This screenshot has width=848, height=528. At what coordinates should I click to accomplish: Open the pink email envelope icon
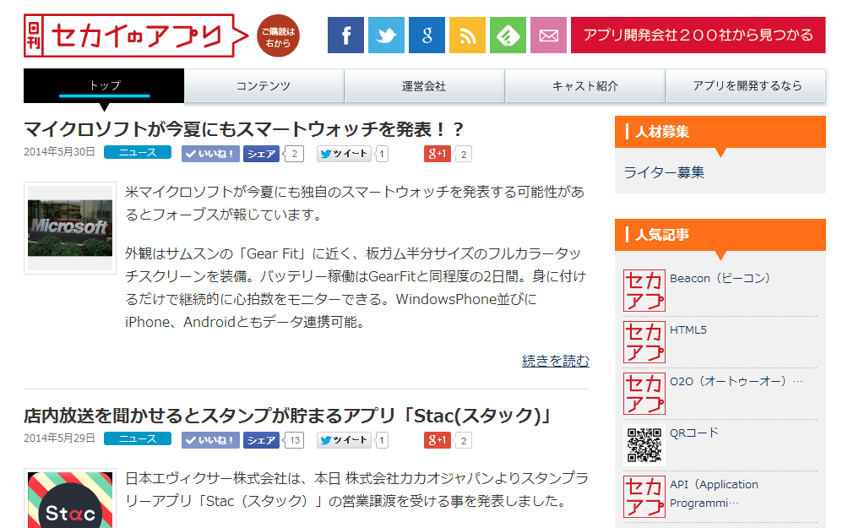point(548,35)
